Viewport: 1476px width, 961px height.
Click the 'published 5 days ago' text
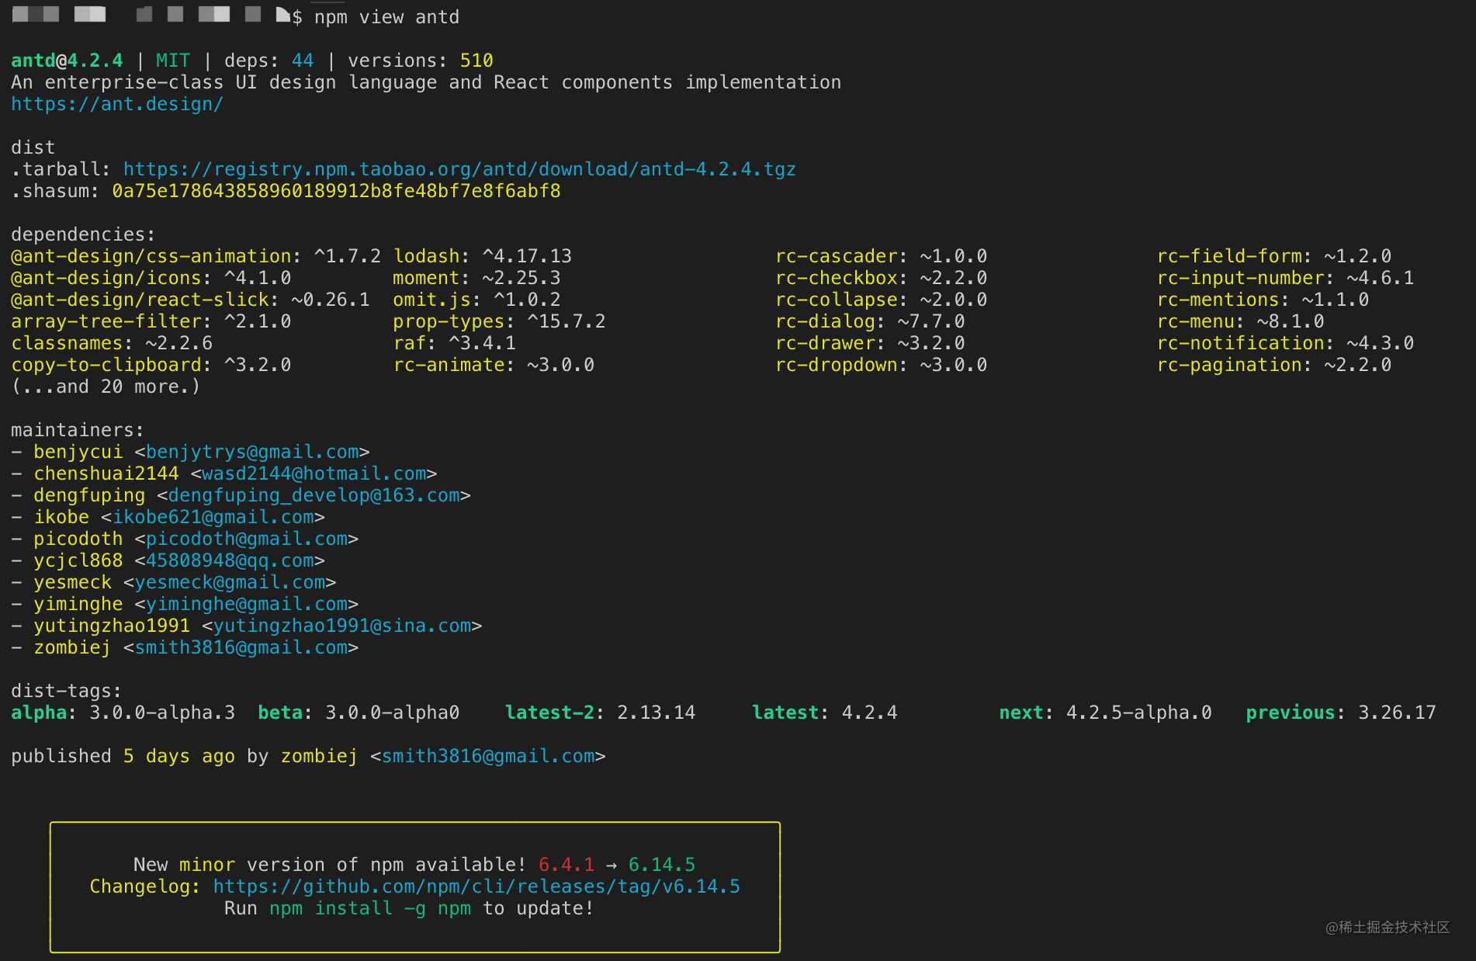(x=123, y=756)
